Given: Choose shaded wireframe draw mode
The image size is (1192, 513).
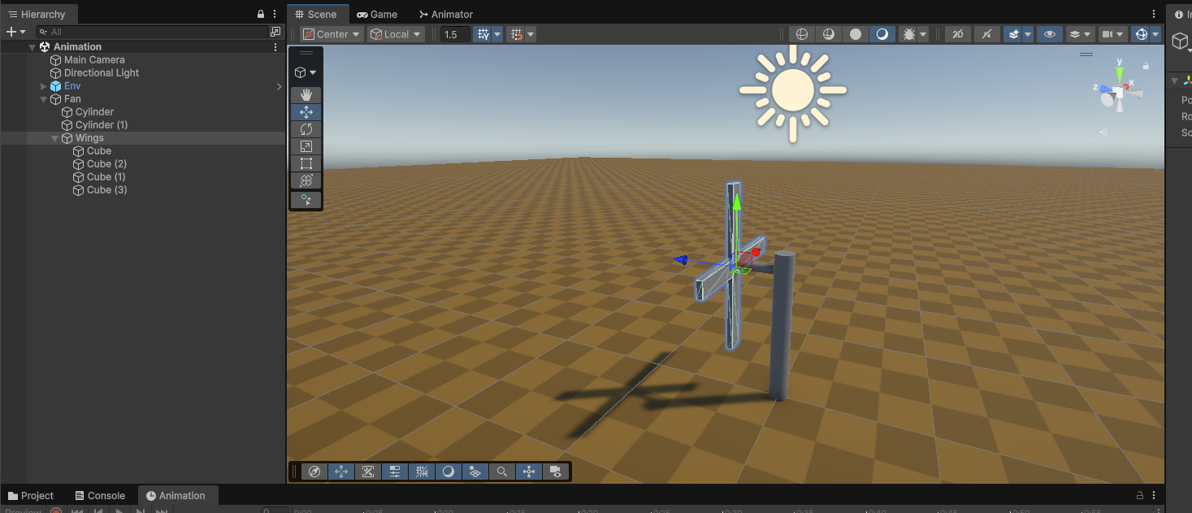Looking at the screenshot, I should tap(829, 34).
